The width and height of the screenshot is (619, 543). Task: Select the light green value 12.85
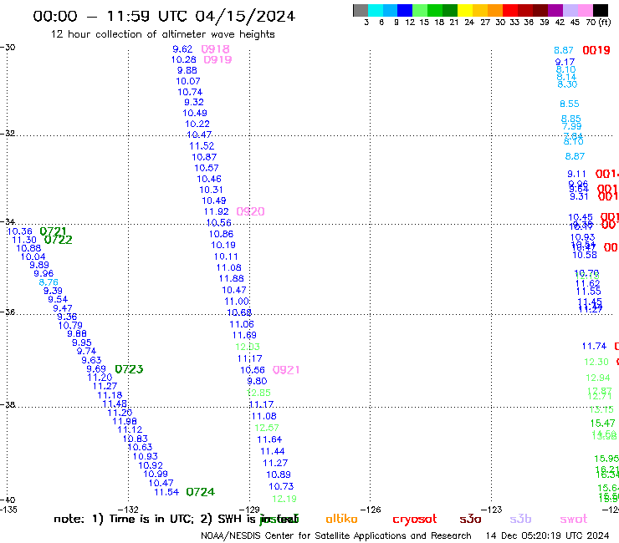click(x=258, y=393)
